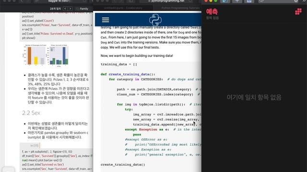Click 'for category in CATEGORIES:' code line

pyautogui.click(x=136, y=79)
